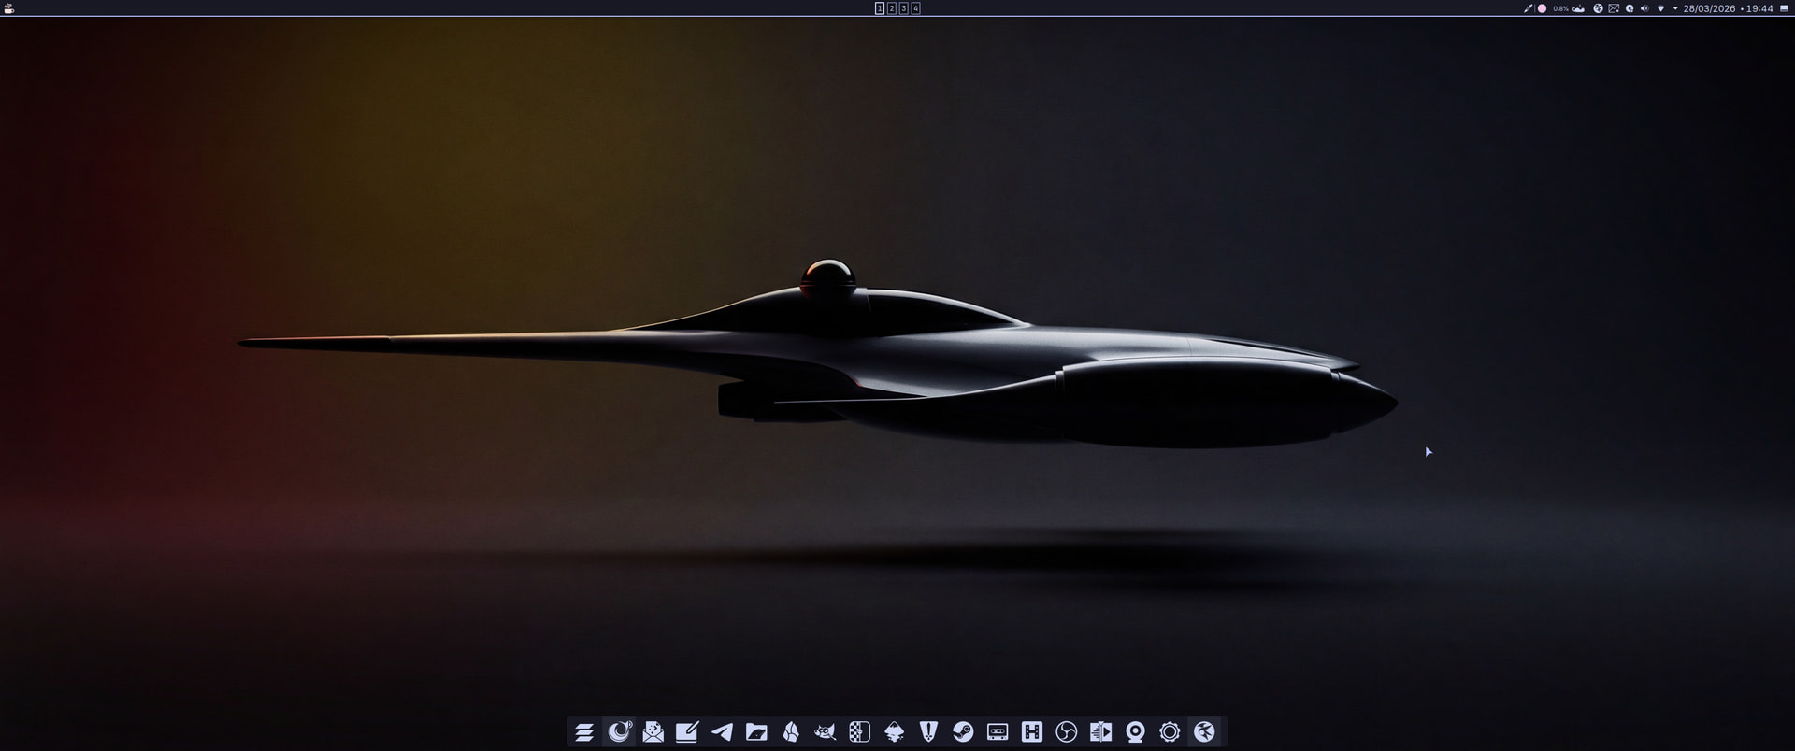Launch the mail client envelope icon
The height and width of the screenshot is (751, 1795).
tap(653, 732)
